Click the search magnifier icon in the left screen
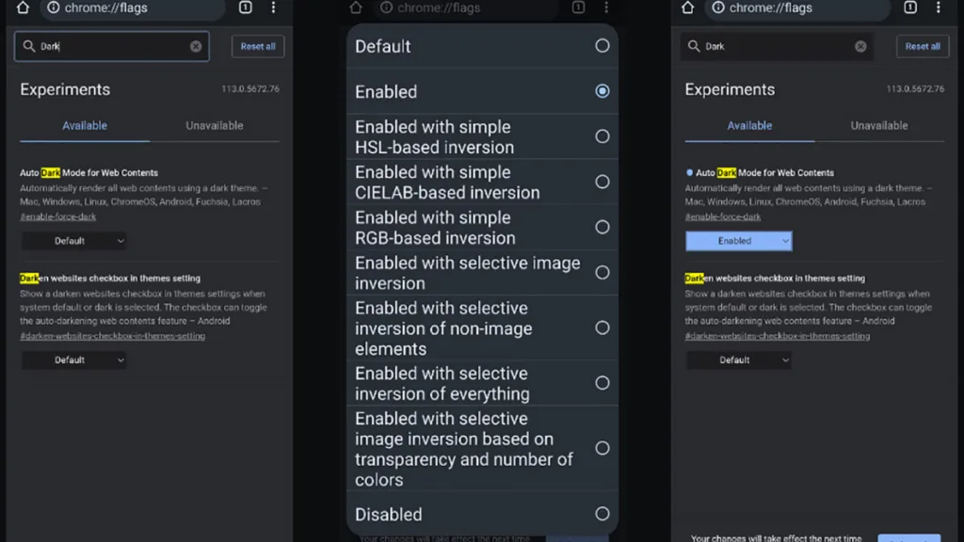Screen dimensions: 964x542 [29, 46]
